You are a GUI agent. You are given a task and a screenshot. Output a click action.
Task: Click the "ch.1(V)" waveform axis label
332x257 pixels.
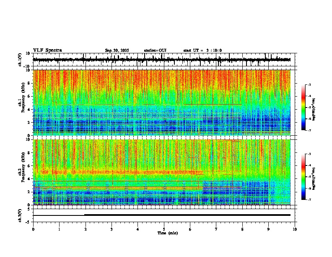[x=20, y=60]
